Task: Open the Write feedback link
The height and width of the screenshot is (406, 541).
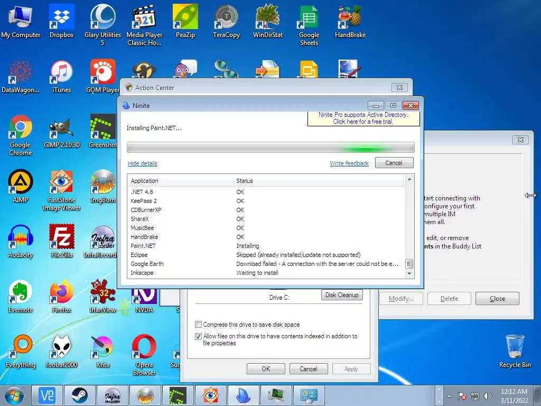Action: 349,163
